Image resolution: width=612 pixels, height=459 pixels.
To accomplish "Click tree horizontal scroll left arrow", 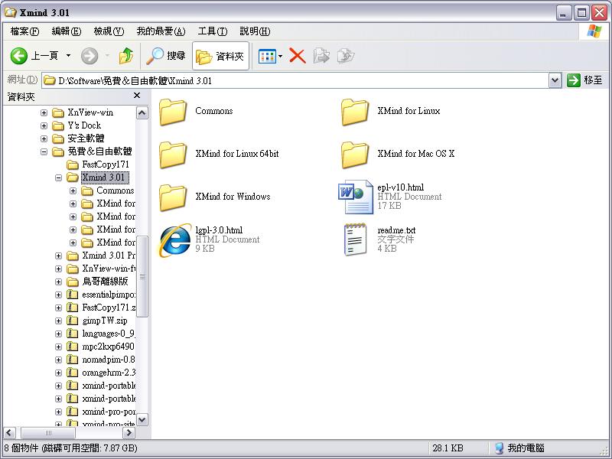I will [x=10, y=432].
